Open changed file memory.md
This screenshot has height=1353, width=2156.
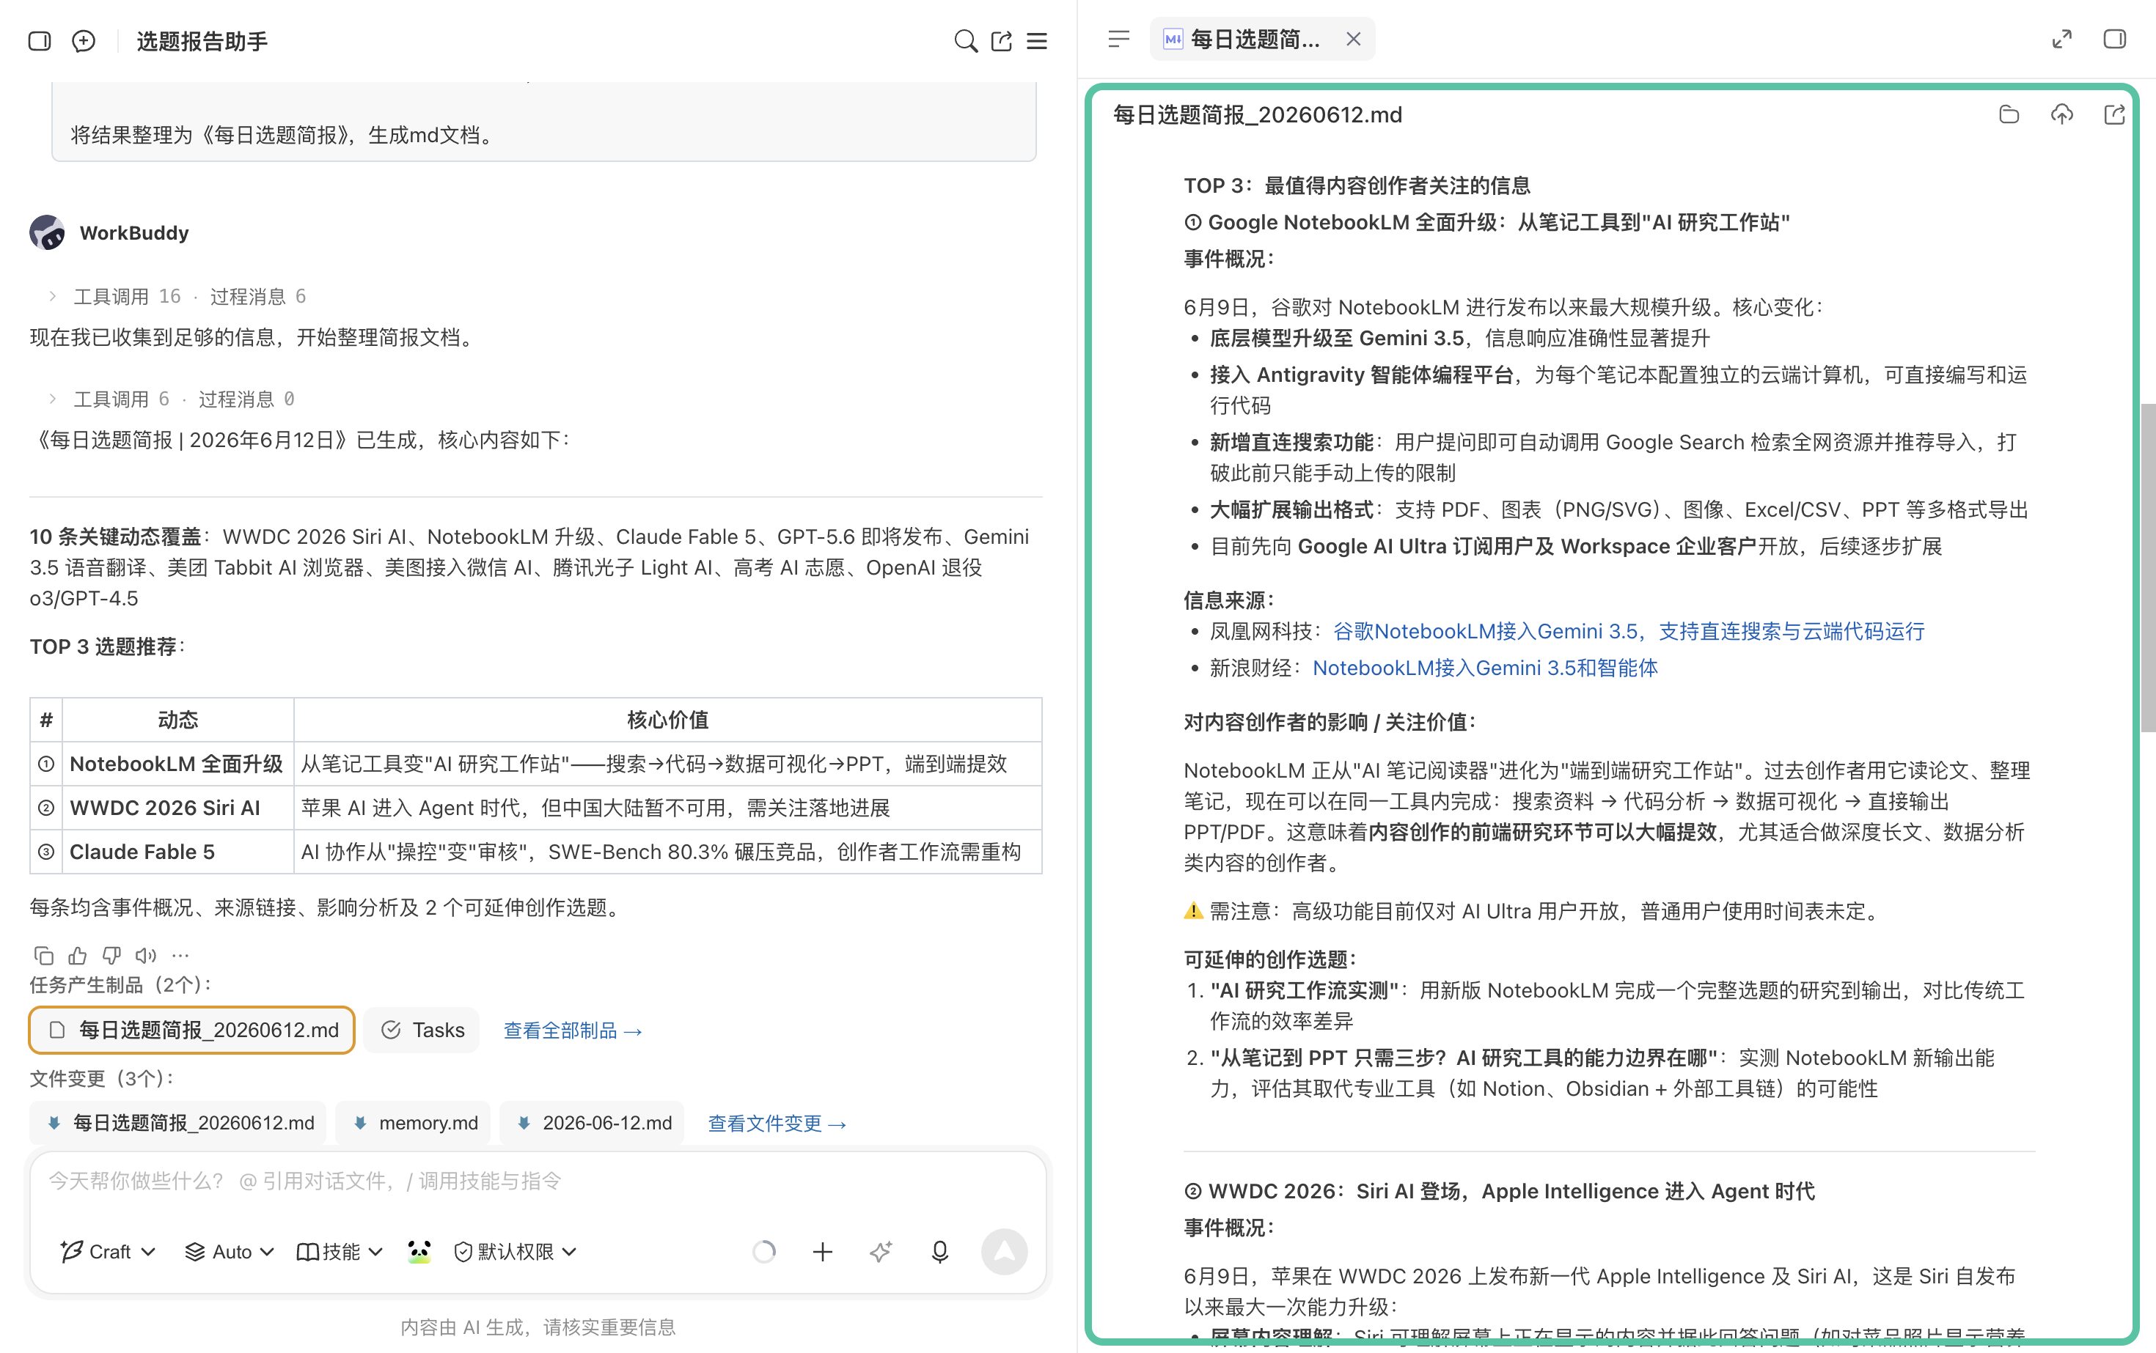(414, 1123)
